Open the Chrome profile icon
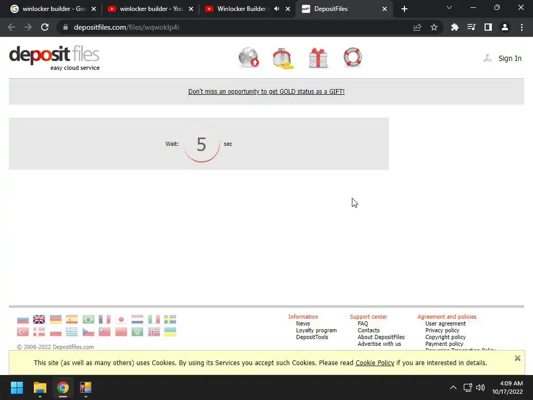533x400 pixels. [505, 27]
